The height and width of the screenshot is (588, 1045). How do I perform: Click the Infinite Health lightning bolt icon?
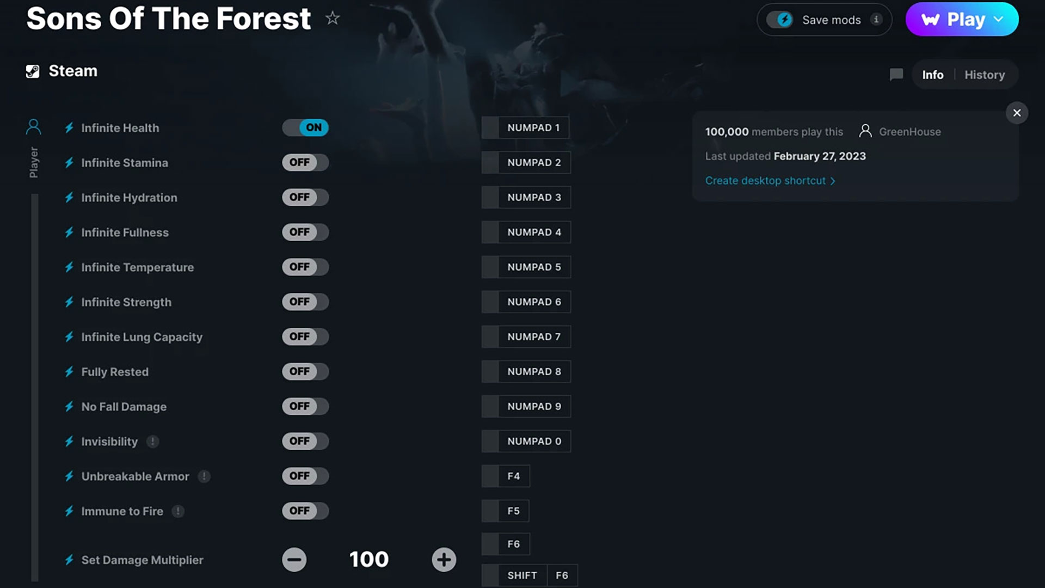[x=70, y=128]
